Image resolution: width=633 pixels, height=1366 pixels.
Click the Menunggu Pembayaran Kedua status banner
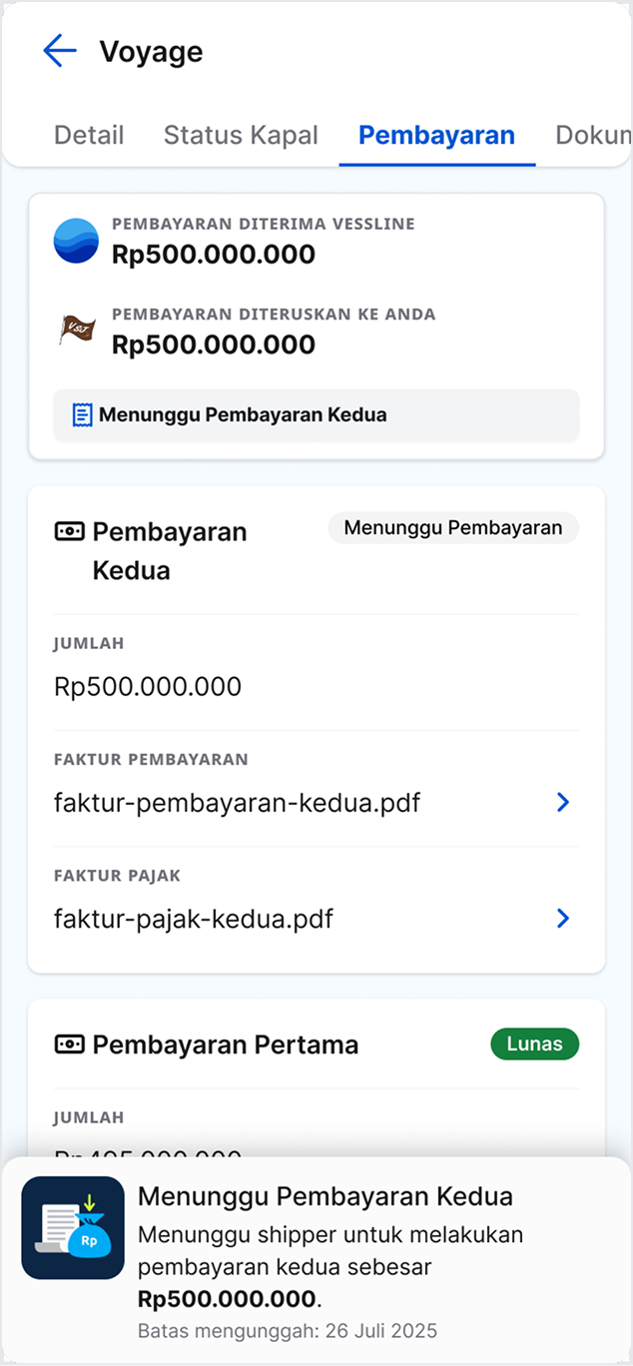click(316, 414)
